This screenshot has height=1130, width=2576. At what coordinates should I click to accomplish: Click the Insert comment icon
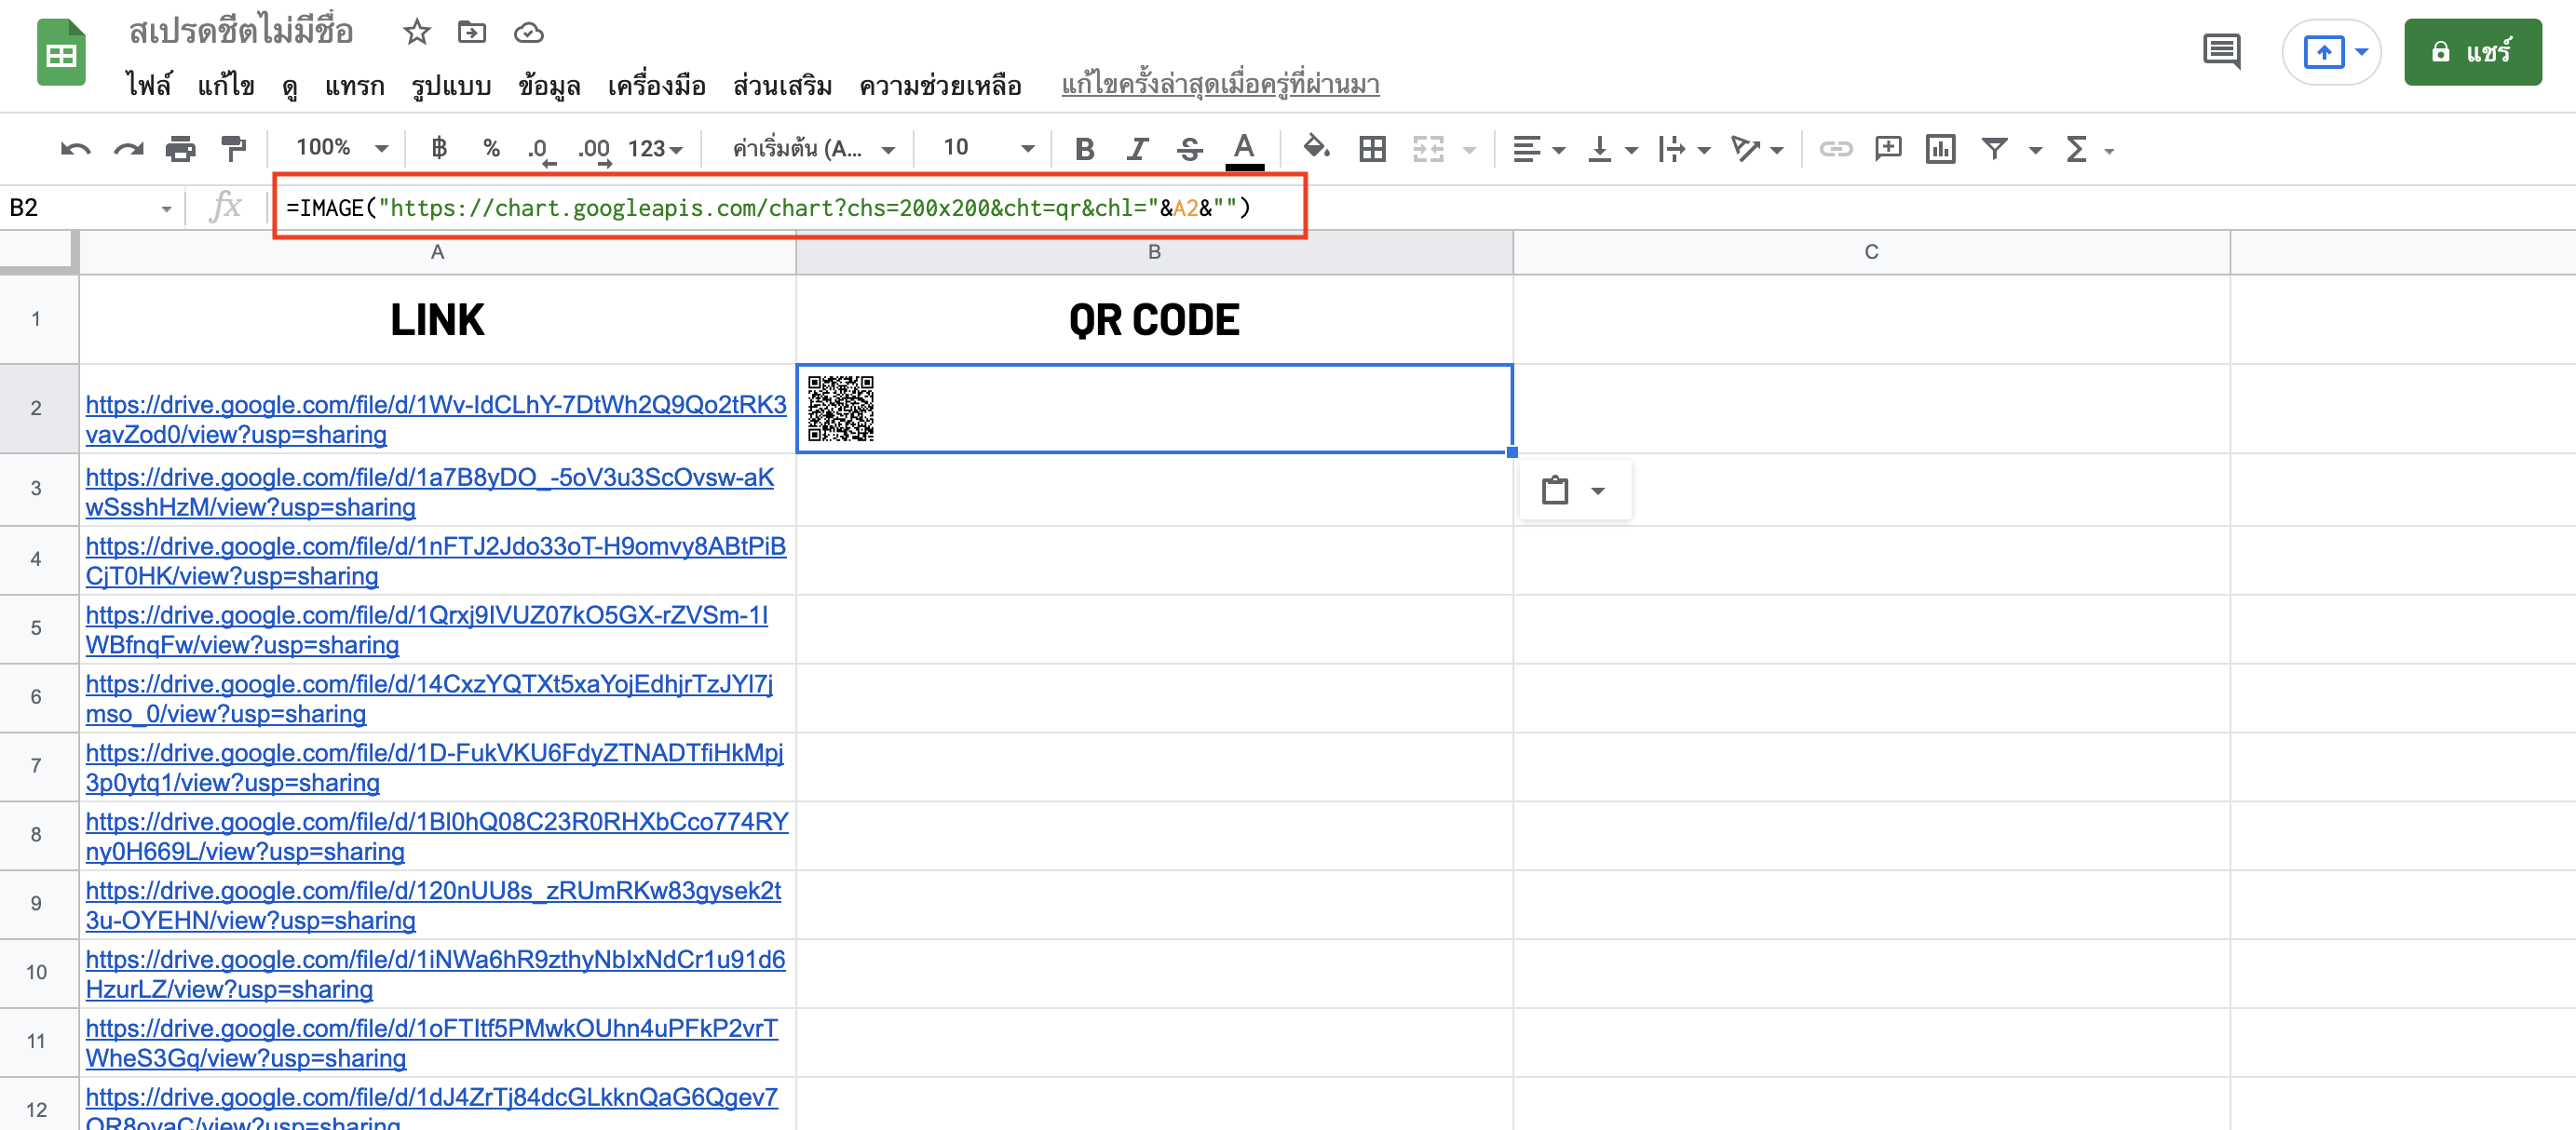click(x=1887, y=150)
